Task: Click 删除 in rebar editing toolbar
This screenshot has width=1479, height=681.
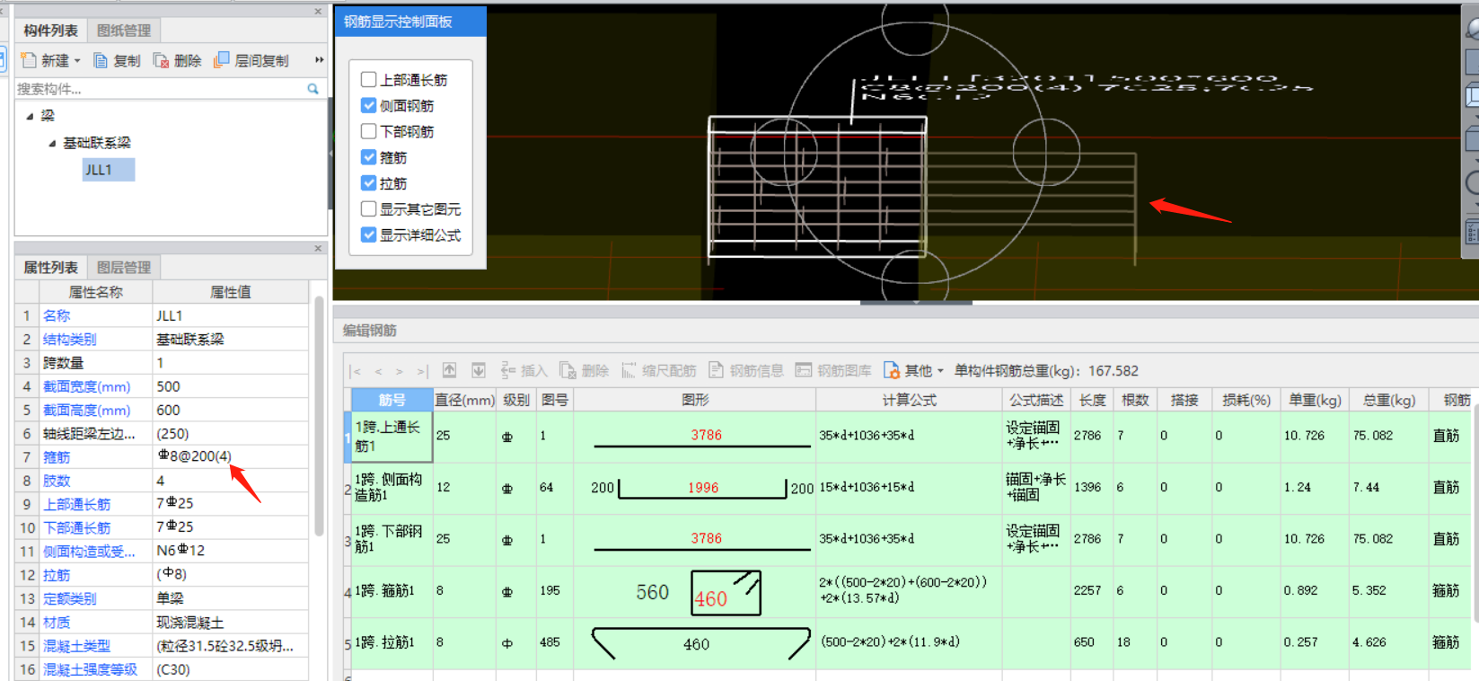Action: pos(584,370)
